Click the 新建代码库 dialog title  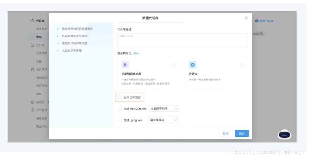tap(150, 18)
